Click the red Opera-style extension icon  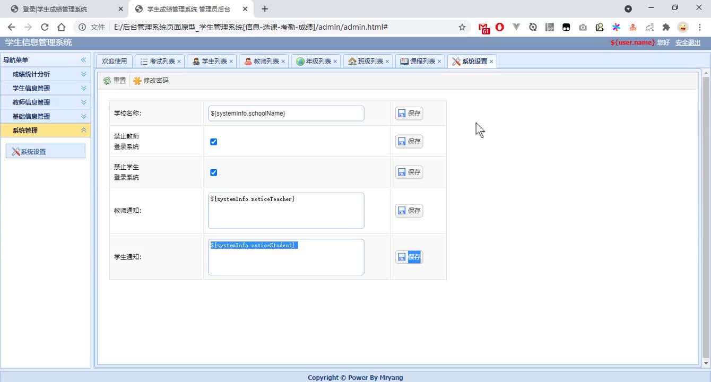click(500, 27)
